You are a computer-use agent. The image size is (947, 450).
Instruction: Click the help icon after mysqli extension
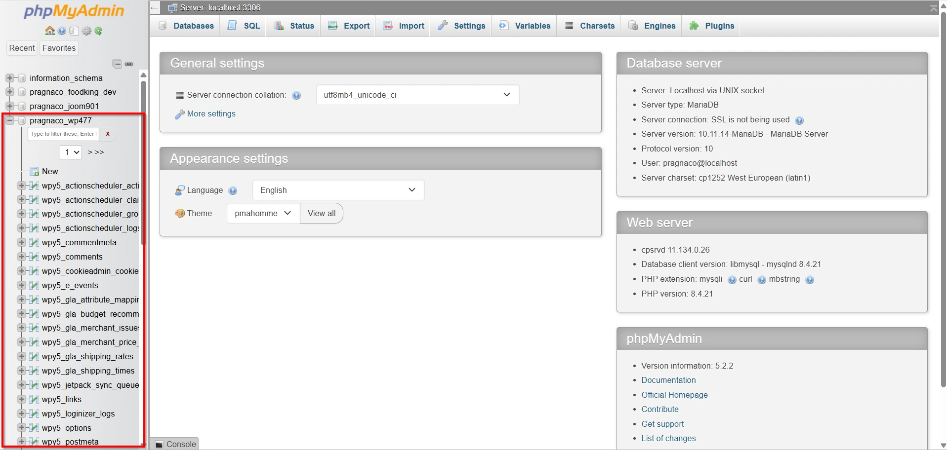pos(732,280)
